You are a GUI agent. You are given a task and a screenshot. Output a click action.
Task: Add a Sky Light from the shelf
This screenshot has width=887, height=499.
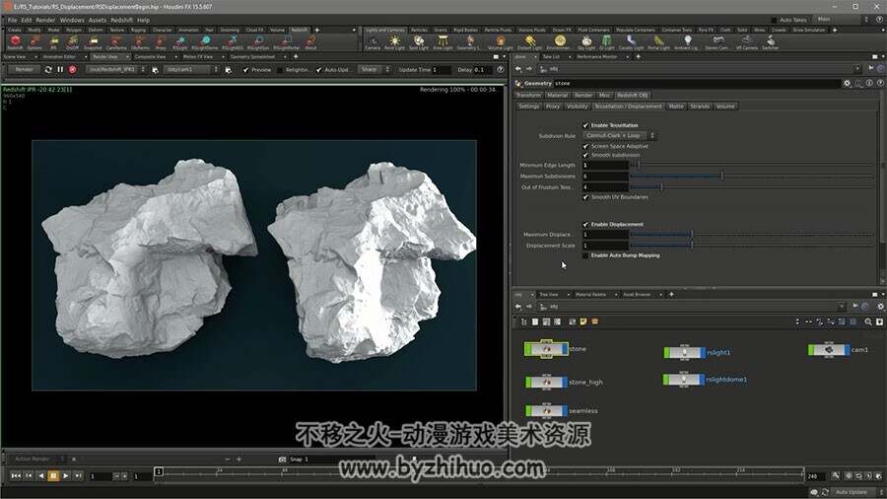tap(586, 41)
